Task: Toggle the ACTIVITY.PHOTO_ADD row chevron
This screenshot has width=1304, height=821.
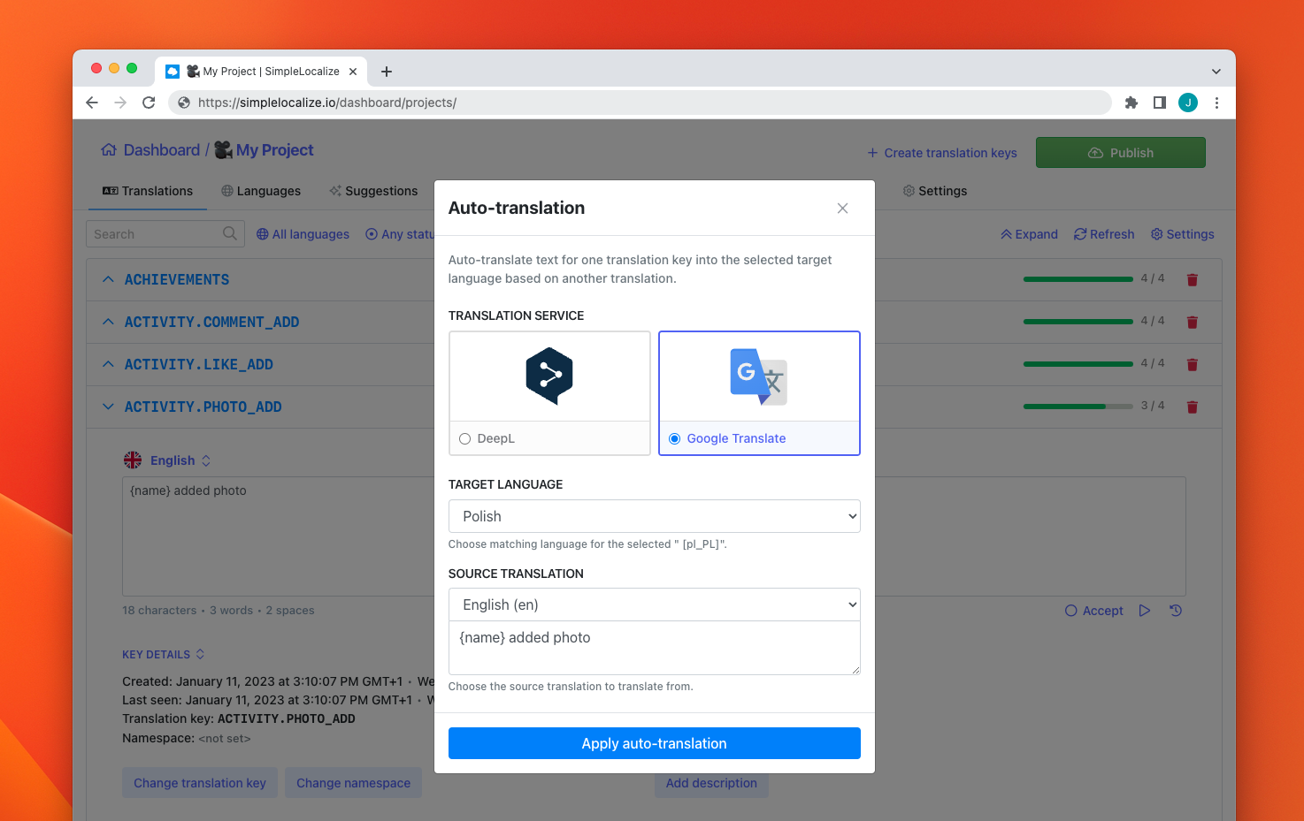Action: point(108,407)
